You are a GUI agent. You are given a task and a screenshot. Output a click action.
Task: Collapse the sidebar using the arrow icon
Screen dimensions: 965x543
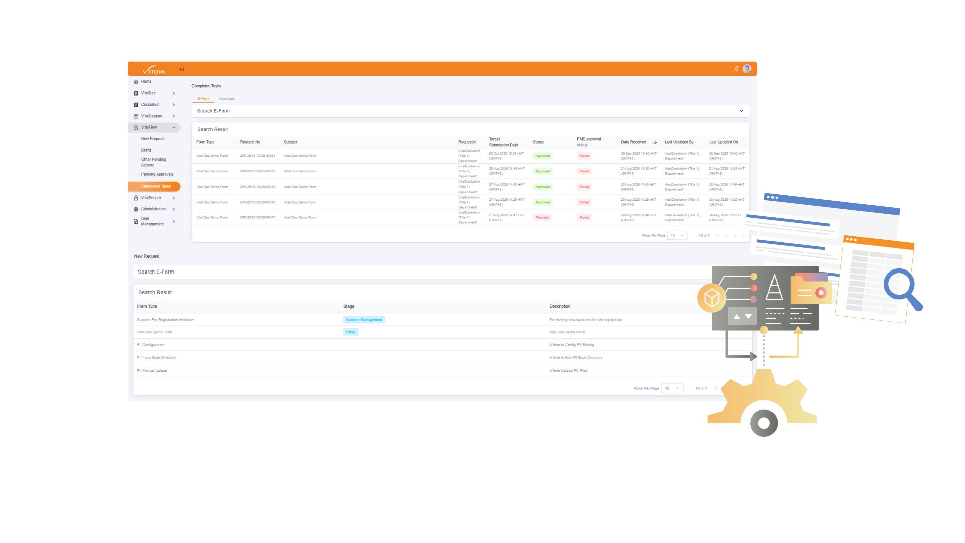(182, 69)
